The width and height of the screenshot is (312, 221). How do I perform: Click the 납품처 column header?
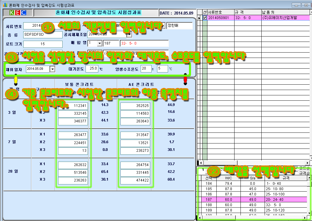285,12
